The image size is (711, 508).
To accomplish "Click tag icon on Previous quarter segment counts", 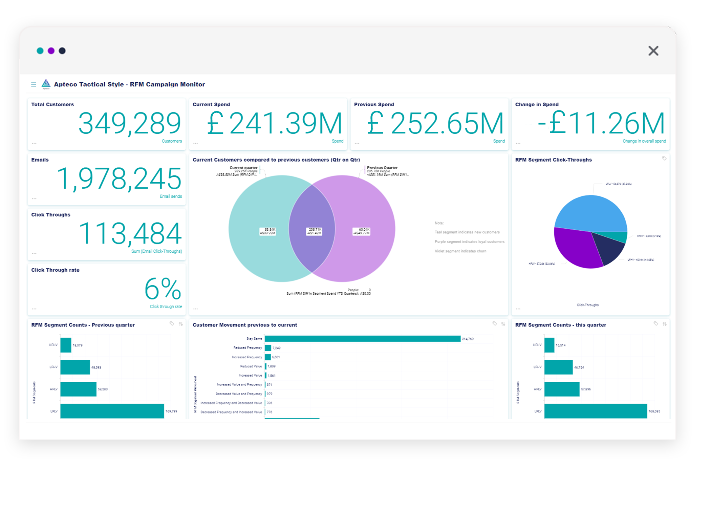I will tap(172, 324).
